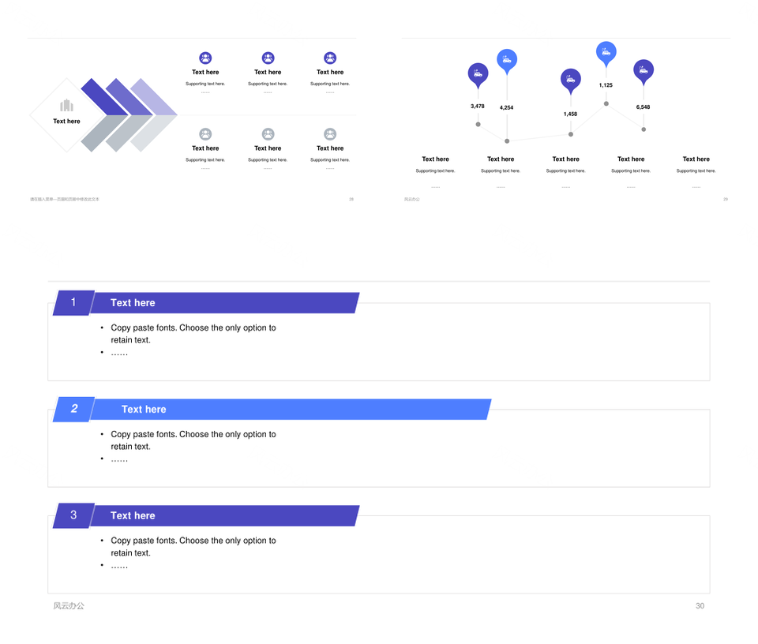Click the number 3 badge

[73, 515]
